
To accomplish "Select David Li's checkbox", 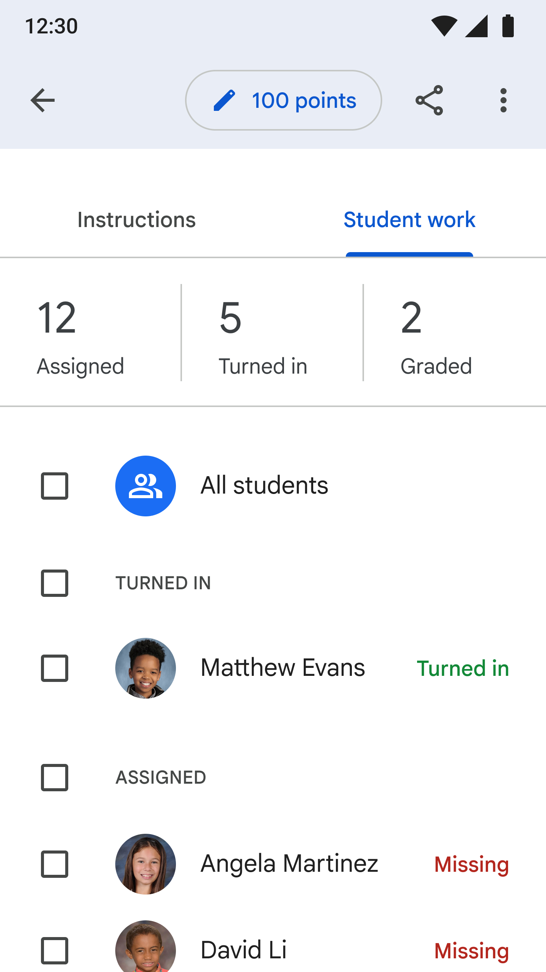I will click(55, 951).
